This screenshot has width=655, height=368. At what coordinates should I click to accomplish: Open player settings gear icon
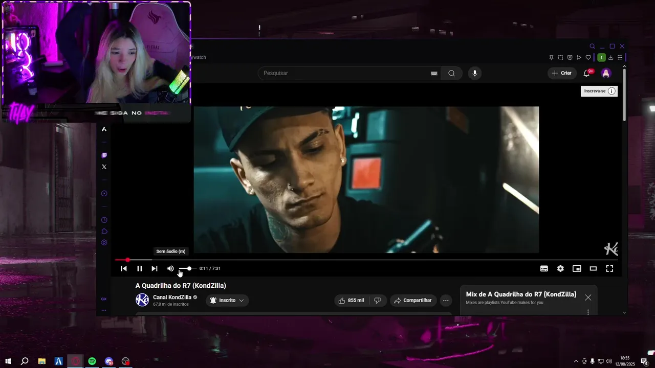[560, 268]
